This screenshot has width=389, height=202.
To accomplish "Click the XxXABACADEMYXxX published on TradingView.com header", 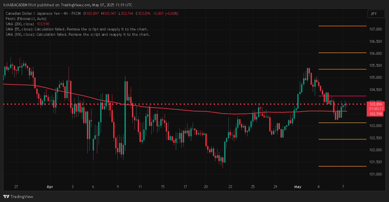I will [67, 5].
